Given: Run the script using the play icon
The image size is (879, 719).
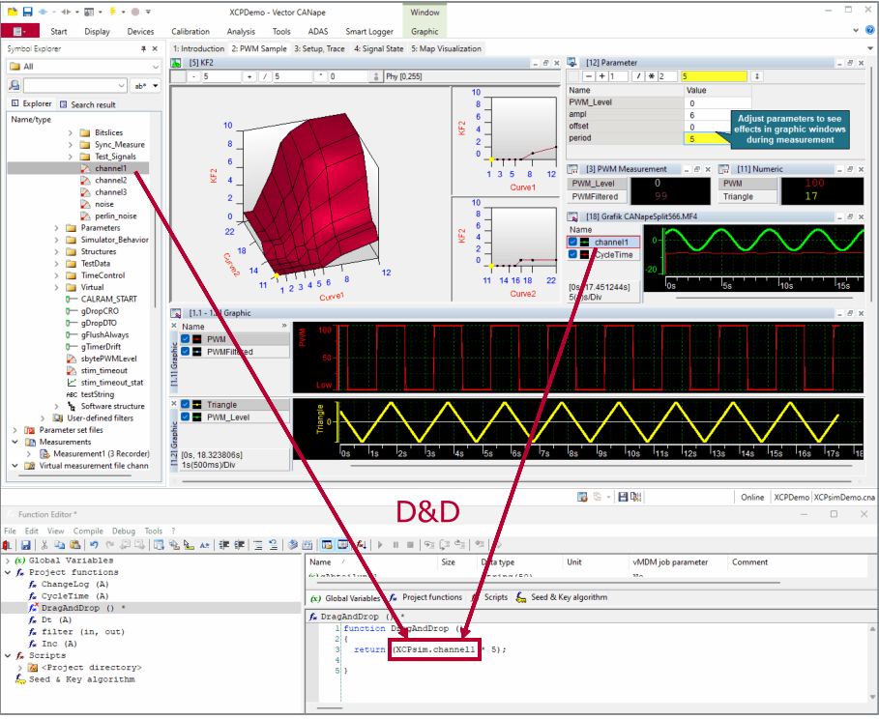Looking at the screenshot, I should 380,546.
